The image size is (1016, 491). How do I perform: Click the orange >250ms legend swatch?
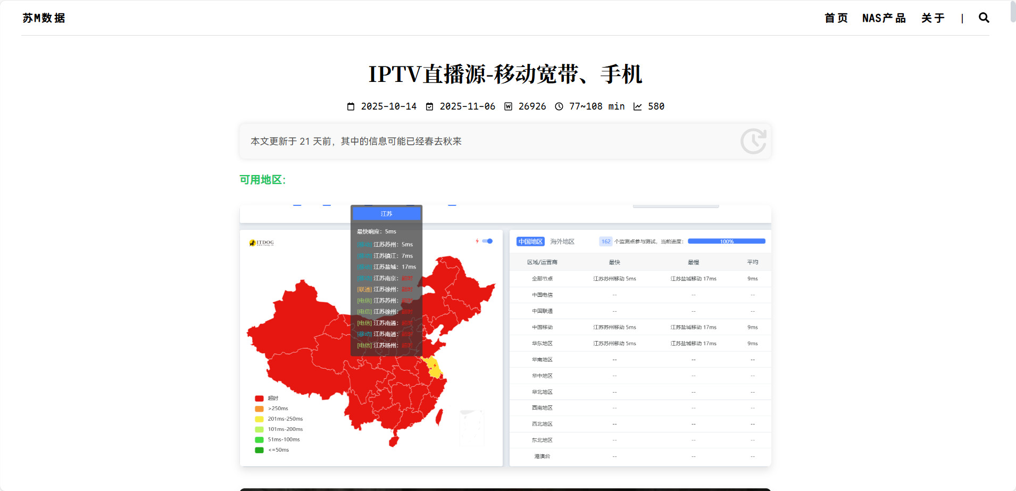point(259,409)
